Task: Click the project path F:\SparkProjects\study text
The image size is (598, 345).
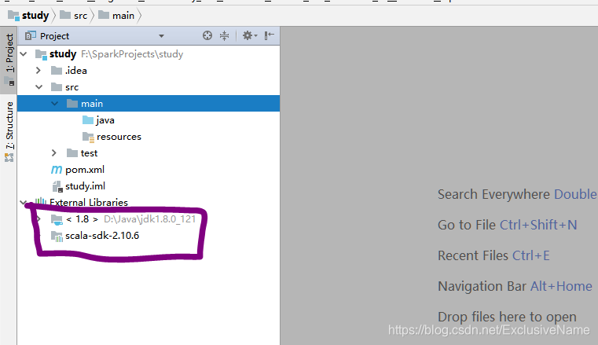Action: (132, 54)
